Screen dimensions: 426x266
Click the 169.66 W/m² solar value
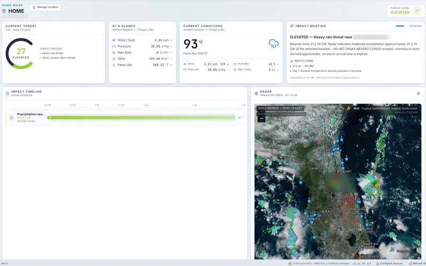pos(159,59)
